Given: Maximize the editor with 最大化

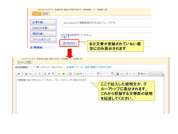Looking at the screenshot, I should point(142,74).
